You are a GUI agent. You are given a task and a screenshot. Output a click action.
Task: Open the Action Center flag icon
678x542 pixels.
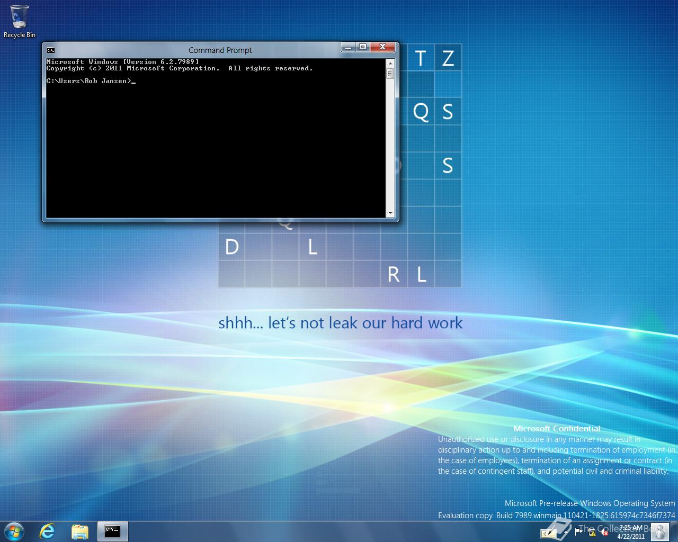tap(578, 532)
